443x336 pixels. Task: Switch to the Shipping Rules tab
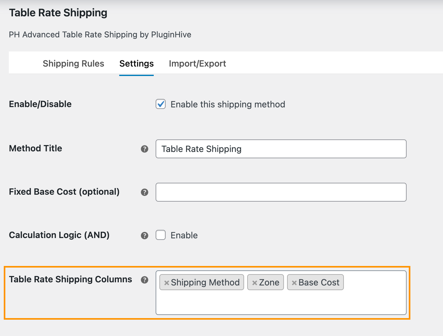click(73, 63)
